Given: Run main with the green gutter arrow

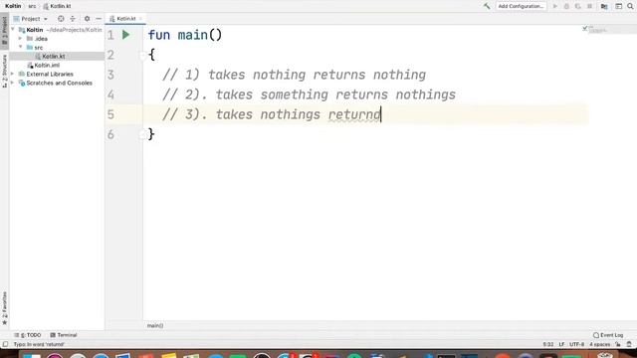Looking at the screenshot, I should (x=126, y=35).
